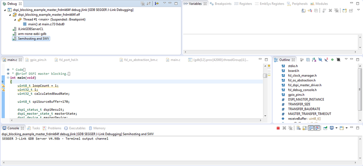This screenshot has height=166, width=363.
Task: Toggle alphabetical Sort in Outline toolbar
Action: [314, 60]
